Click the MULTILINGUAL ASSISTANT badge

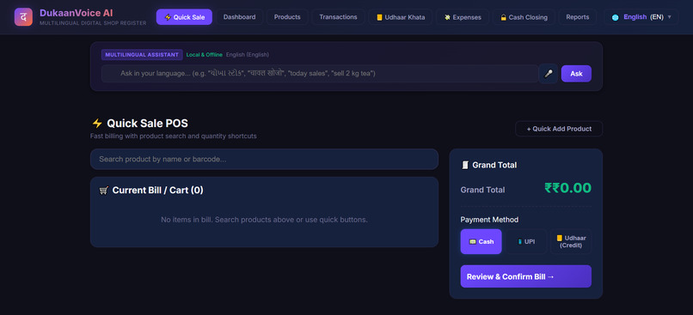142,55
